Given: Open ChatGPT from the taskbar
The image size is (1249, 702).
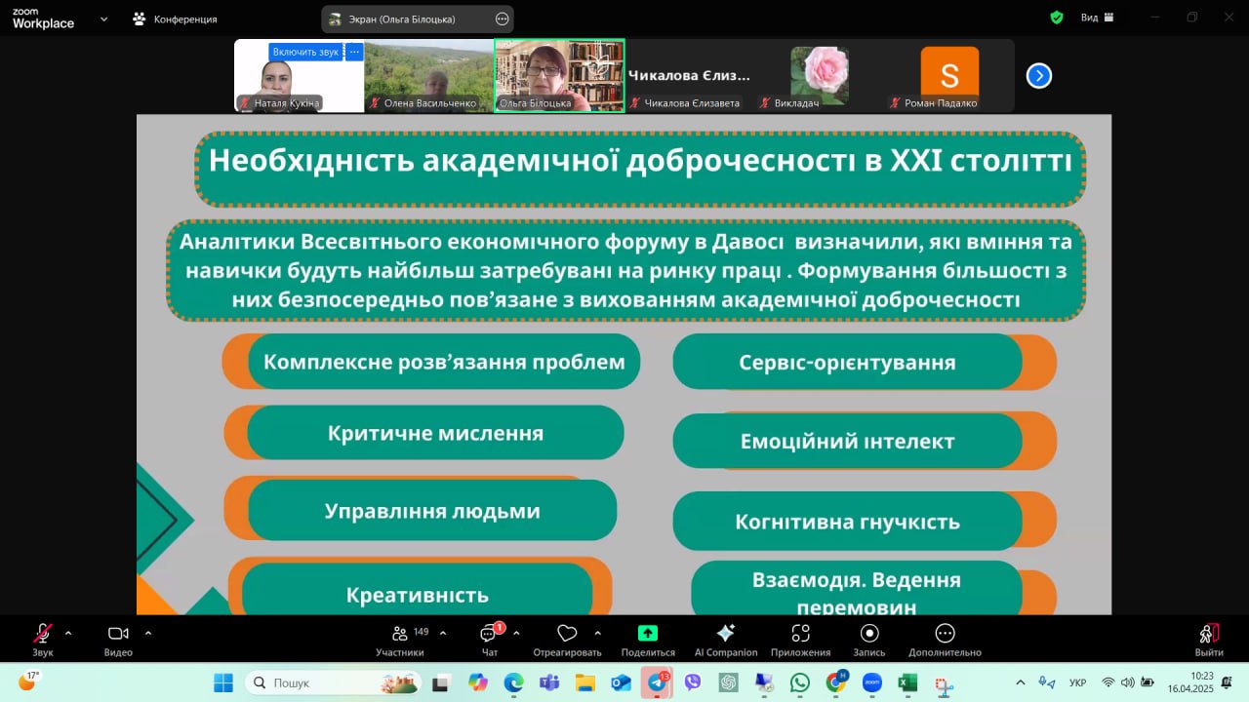Looking at the screenshot, I should 728,682.
